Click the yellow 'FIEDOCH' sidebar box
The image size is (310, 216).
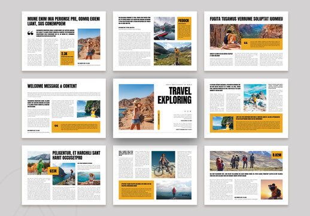[x=184, y=28]
